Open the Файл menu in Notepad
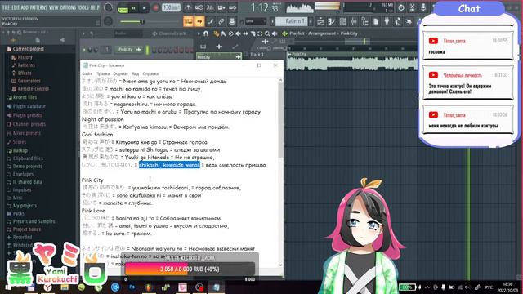 pyautogui.click(x=87, y=73)
